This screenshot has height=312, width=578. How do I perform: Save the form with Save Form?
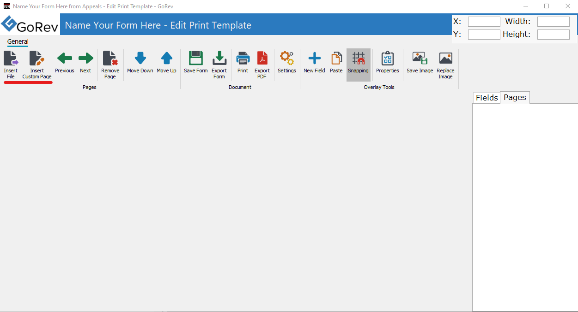pos(196,62)
